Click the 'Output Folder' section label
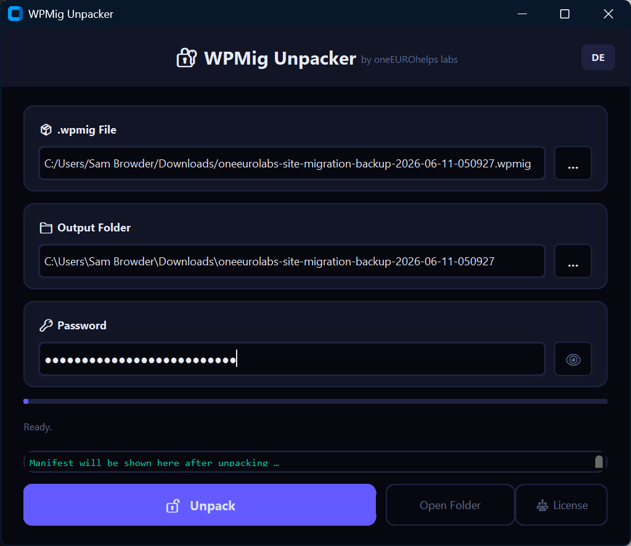The width and height of the screenshot is (631, 546). (x=94, y=228)
